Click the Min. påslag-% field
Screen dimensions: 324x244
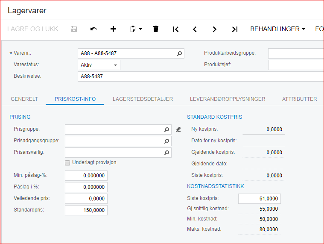[x=86, y=176]
